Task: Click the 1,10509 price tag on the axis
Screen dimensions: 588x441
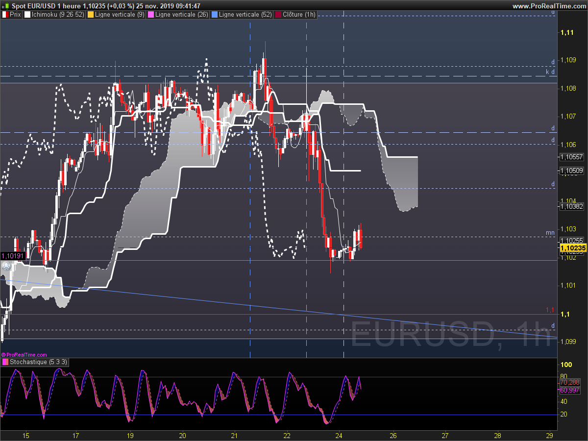Action: tap(572, 171)
